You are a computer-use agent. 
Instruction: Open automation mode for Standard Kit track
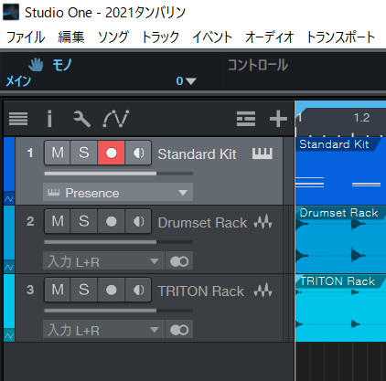tap(9, 199)
